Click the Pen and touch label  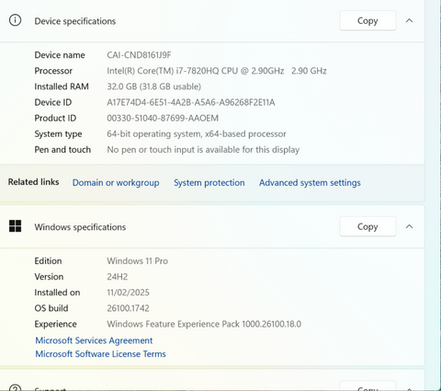62,150
